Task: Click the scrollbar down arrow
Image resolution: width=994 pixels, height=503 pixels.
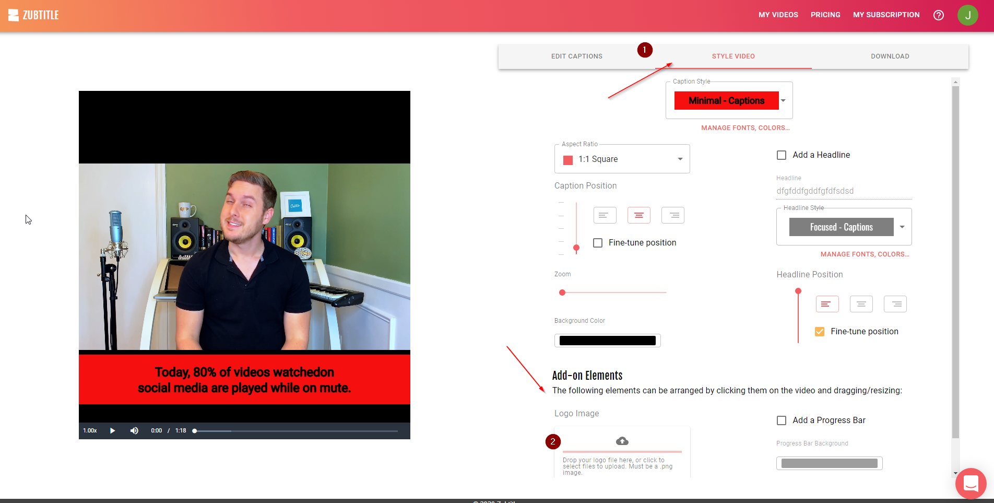Action: point(955,473)
